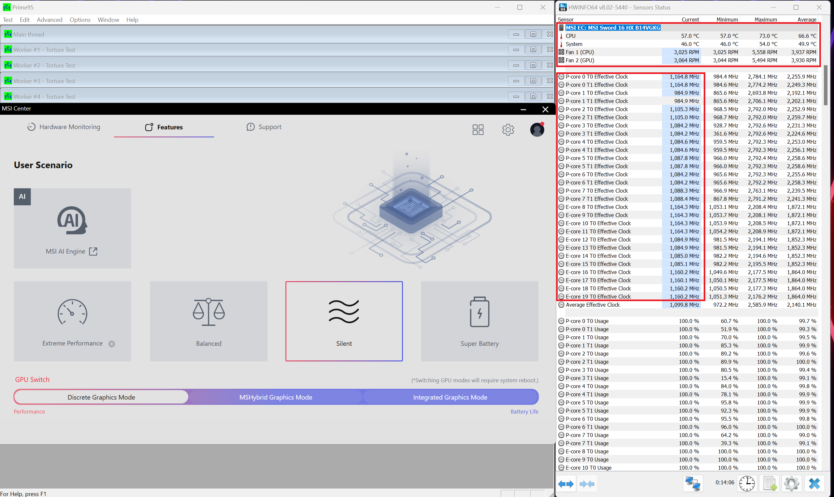Click the GPU Switch heading

click(x=32, y=379)
